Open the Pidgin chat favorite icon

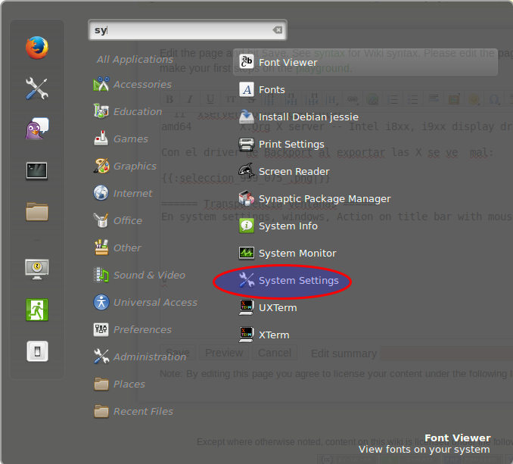pyautogui.click(x=37, y=129)
